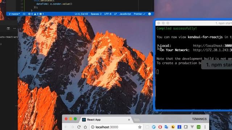
Task: Click Prettier status indicator
Action: [x=139, y=14]
